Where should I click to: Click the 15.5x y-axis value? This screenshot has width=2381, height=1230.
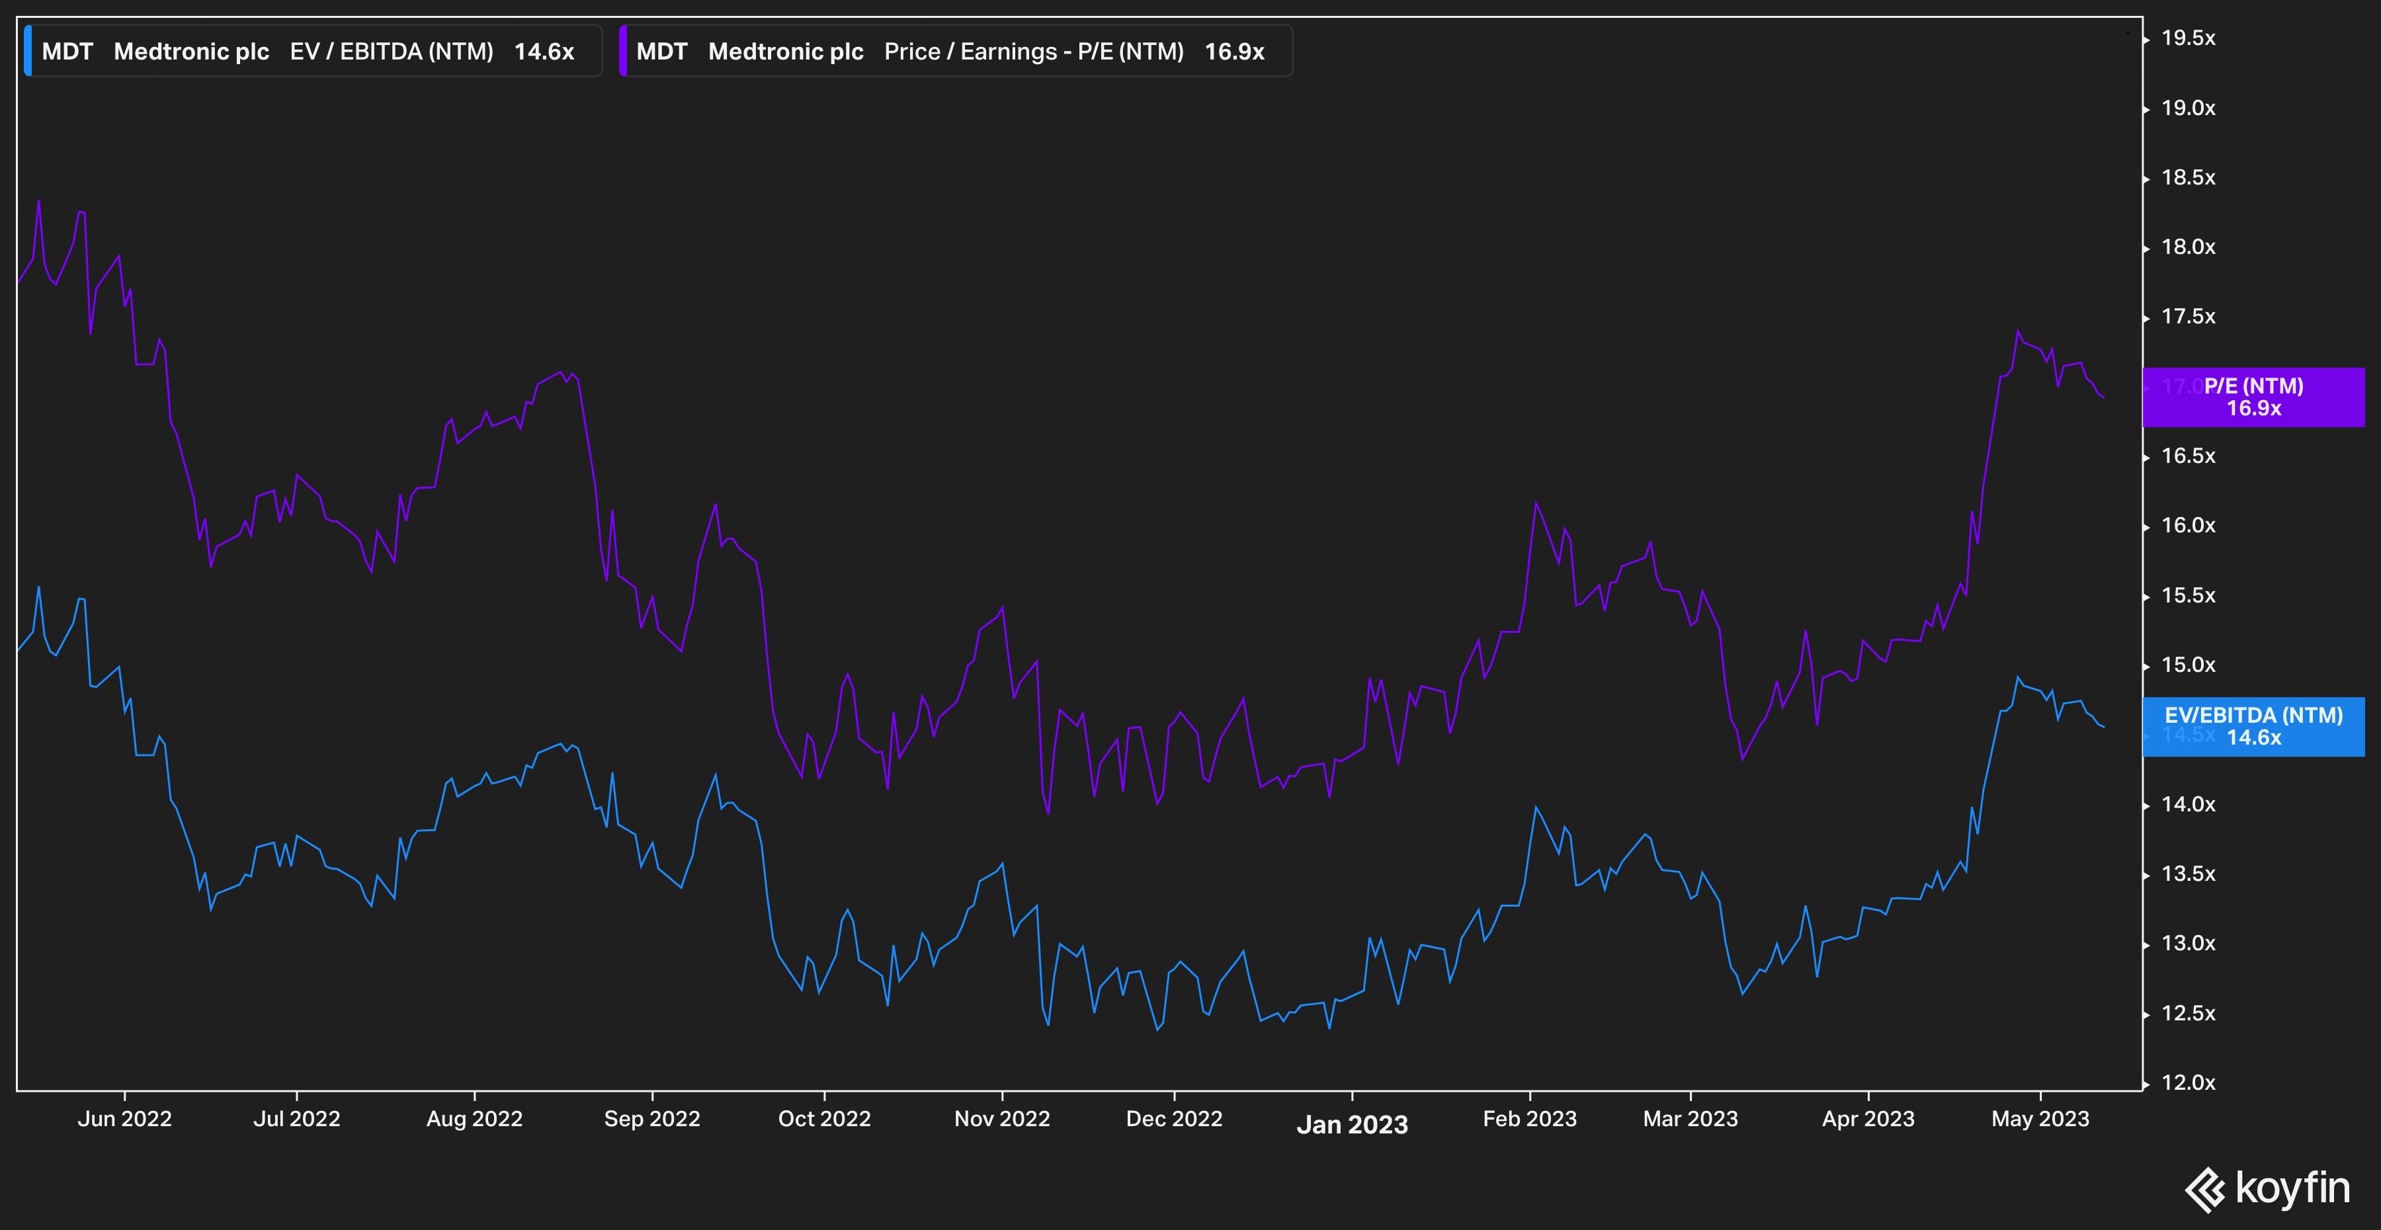(2188, 596)
